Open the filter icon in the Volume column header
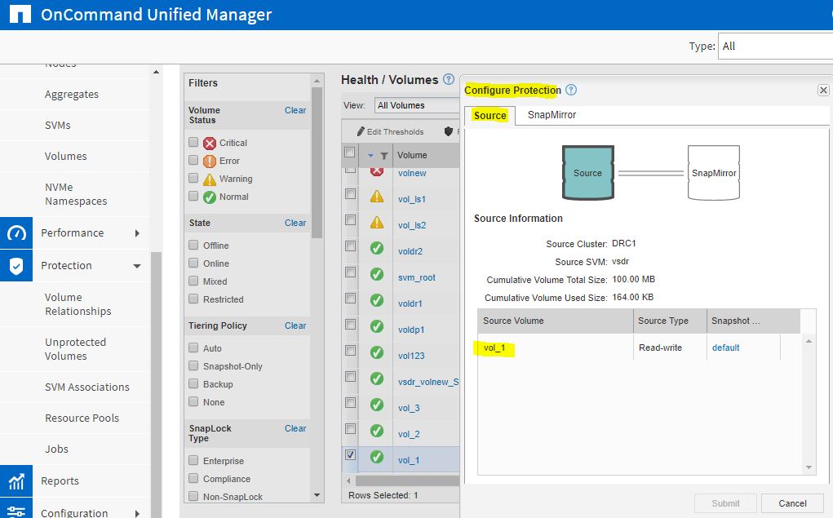The width and height of the screenshot is (833, 518). point(383,154)
